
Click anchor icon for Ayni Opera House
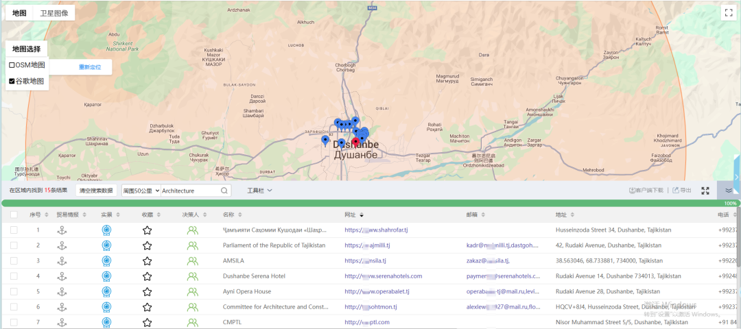tap(62, 292)
